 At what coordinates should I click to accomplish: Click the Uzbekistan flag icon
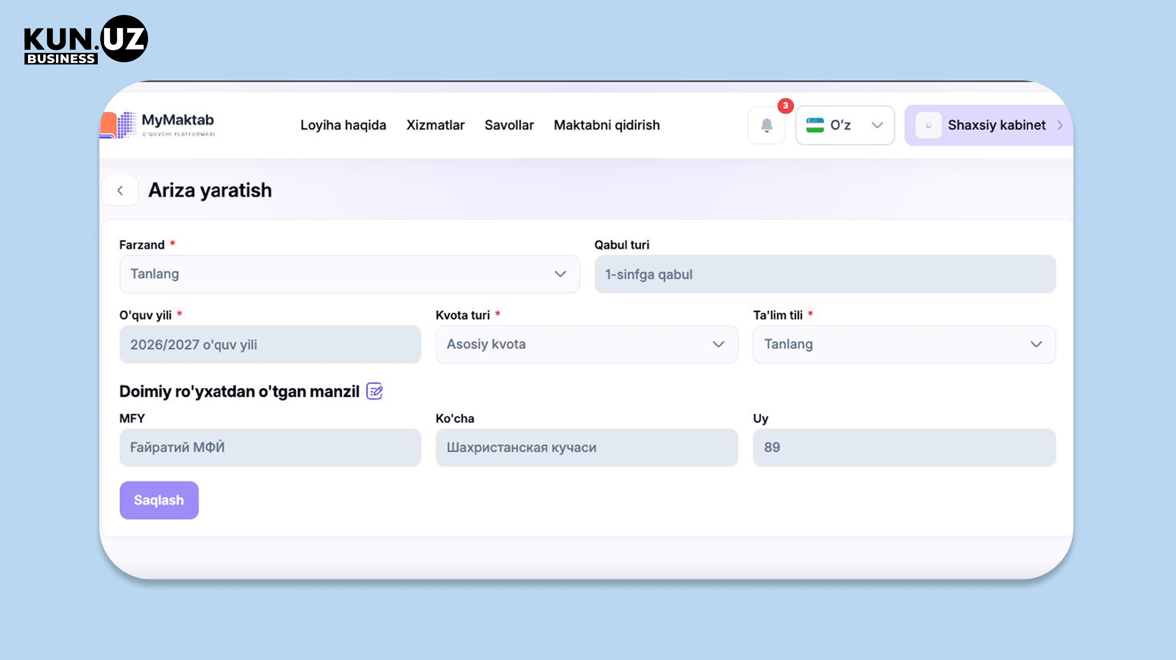click(x=815, y=125)
